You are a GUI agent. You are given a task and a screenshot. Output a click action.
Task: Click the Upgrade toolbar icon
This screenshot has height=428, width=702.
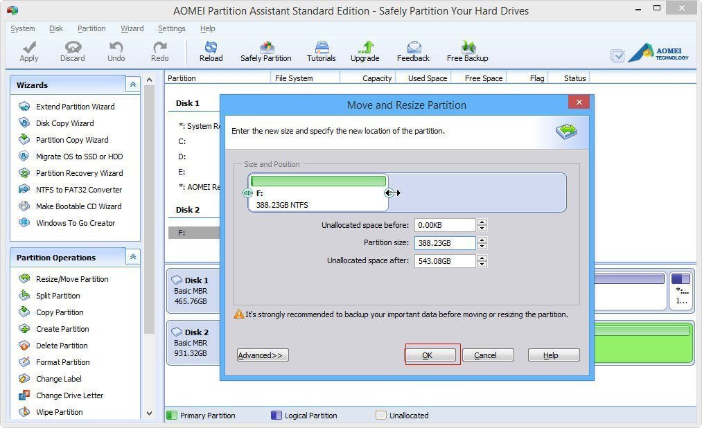365,51
